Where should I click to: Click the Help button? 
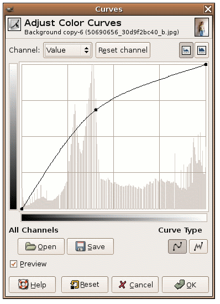(32, 285)
